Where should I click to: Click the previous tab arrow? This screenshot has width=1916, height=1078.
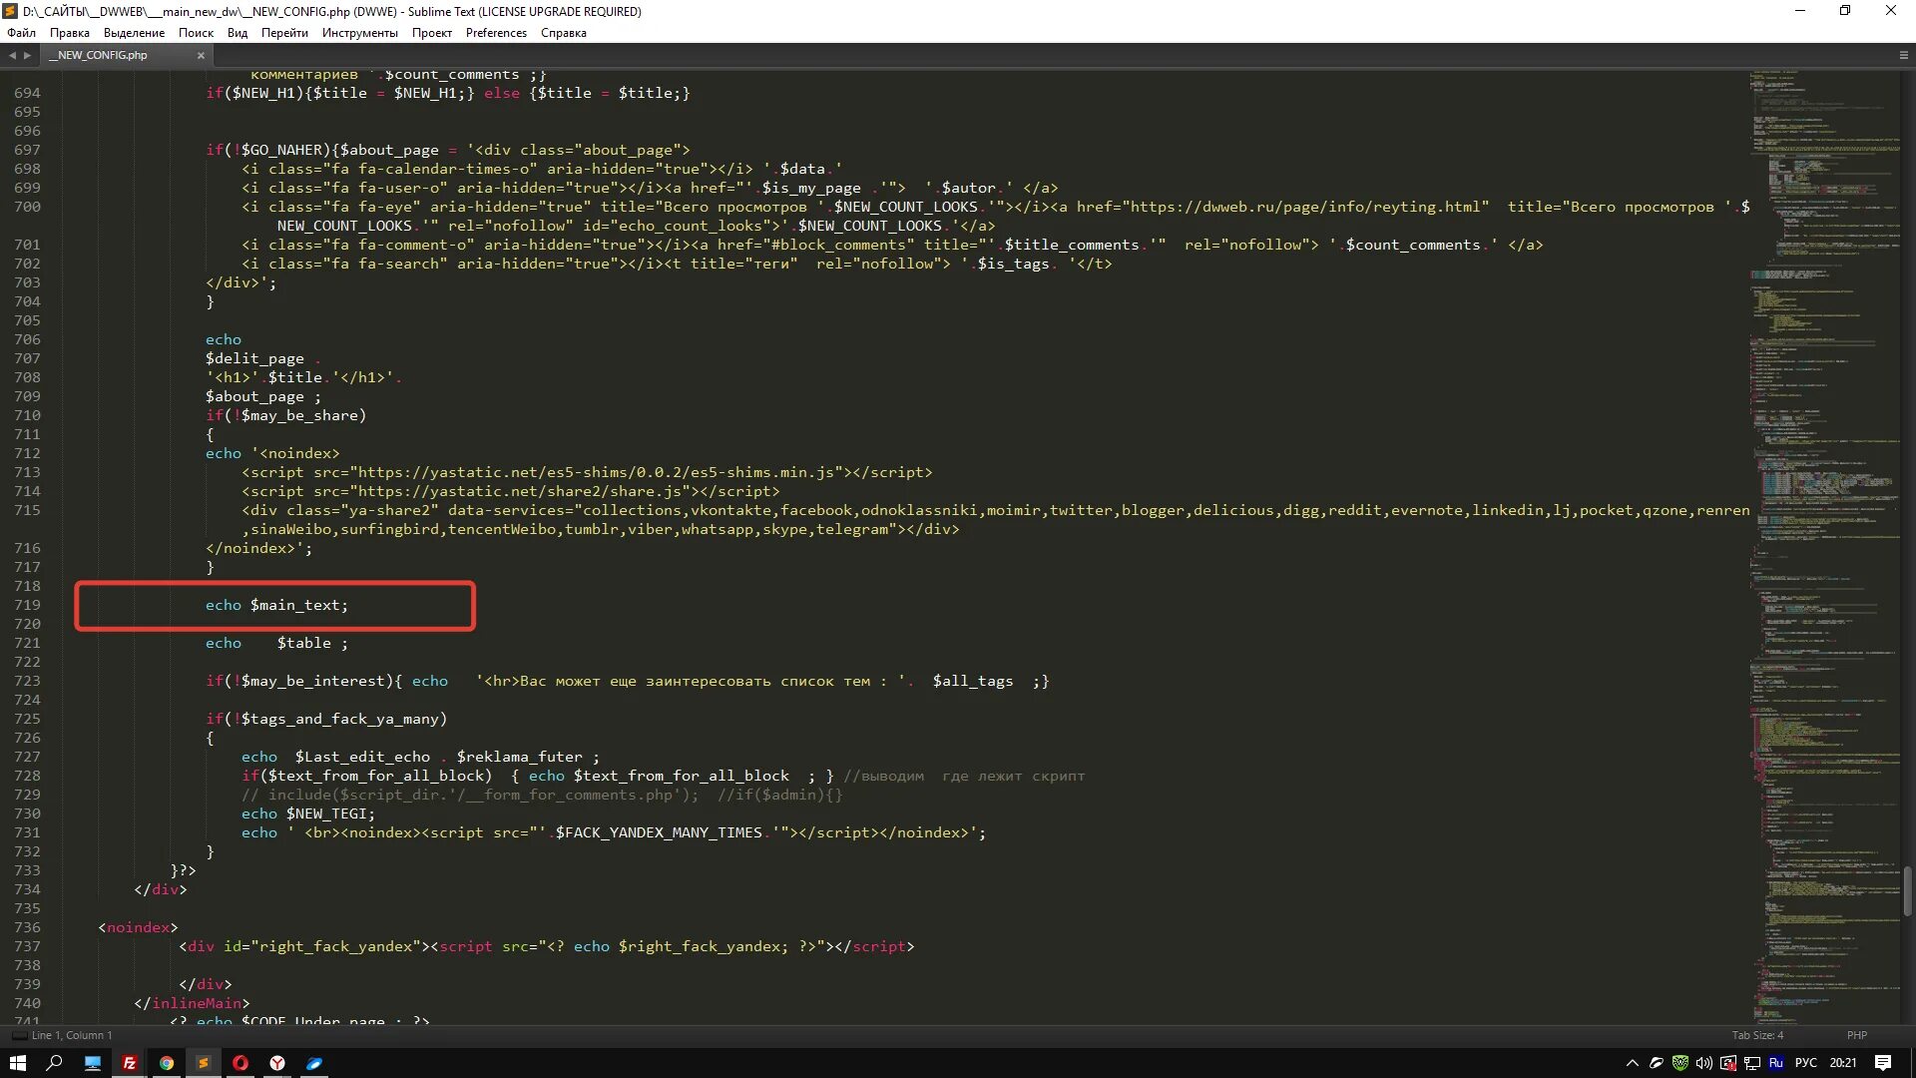pyautogui.click(x=12, y=55)
